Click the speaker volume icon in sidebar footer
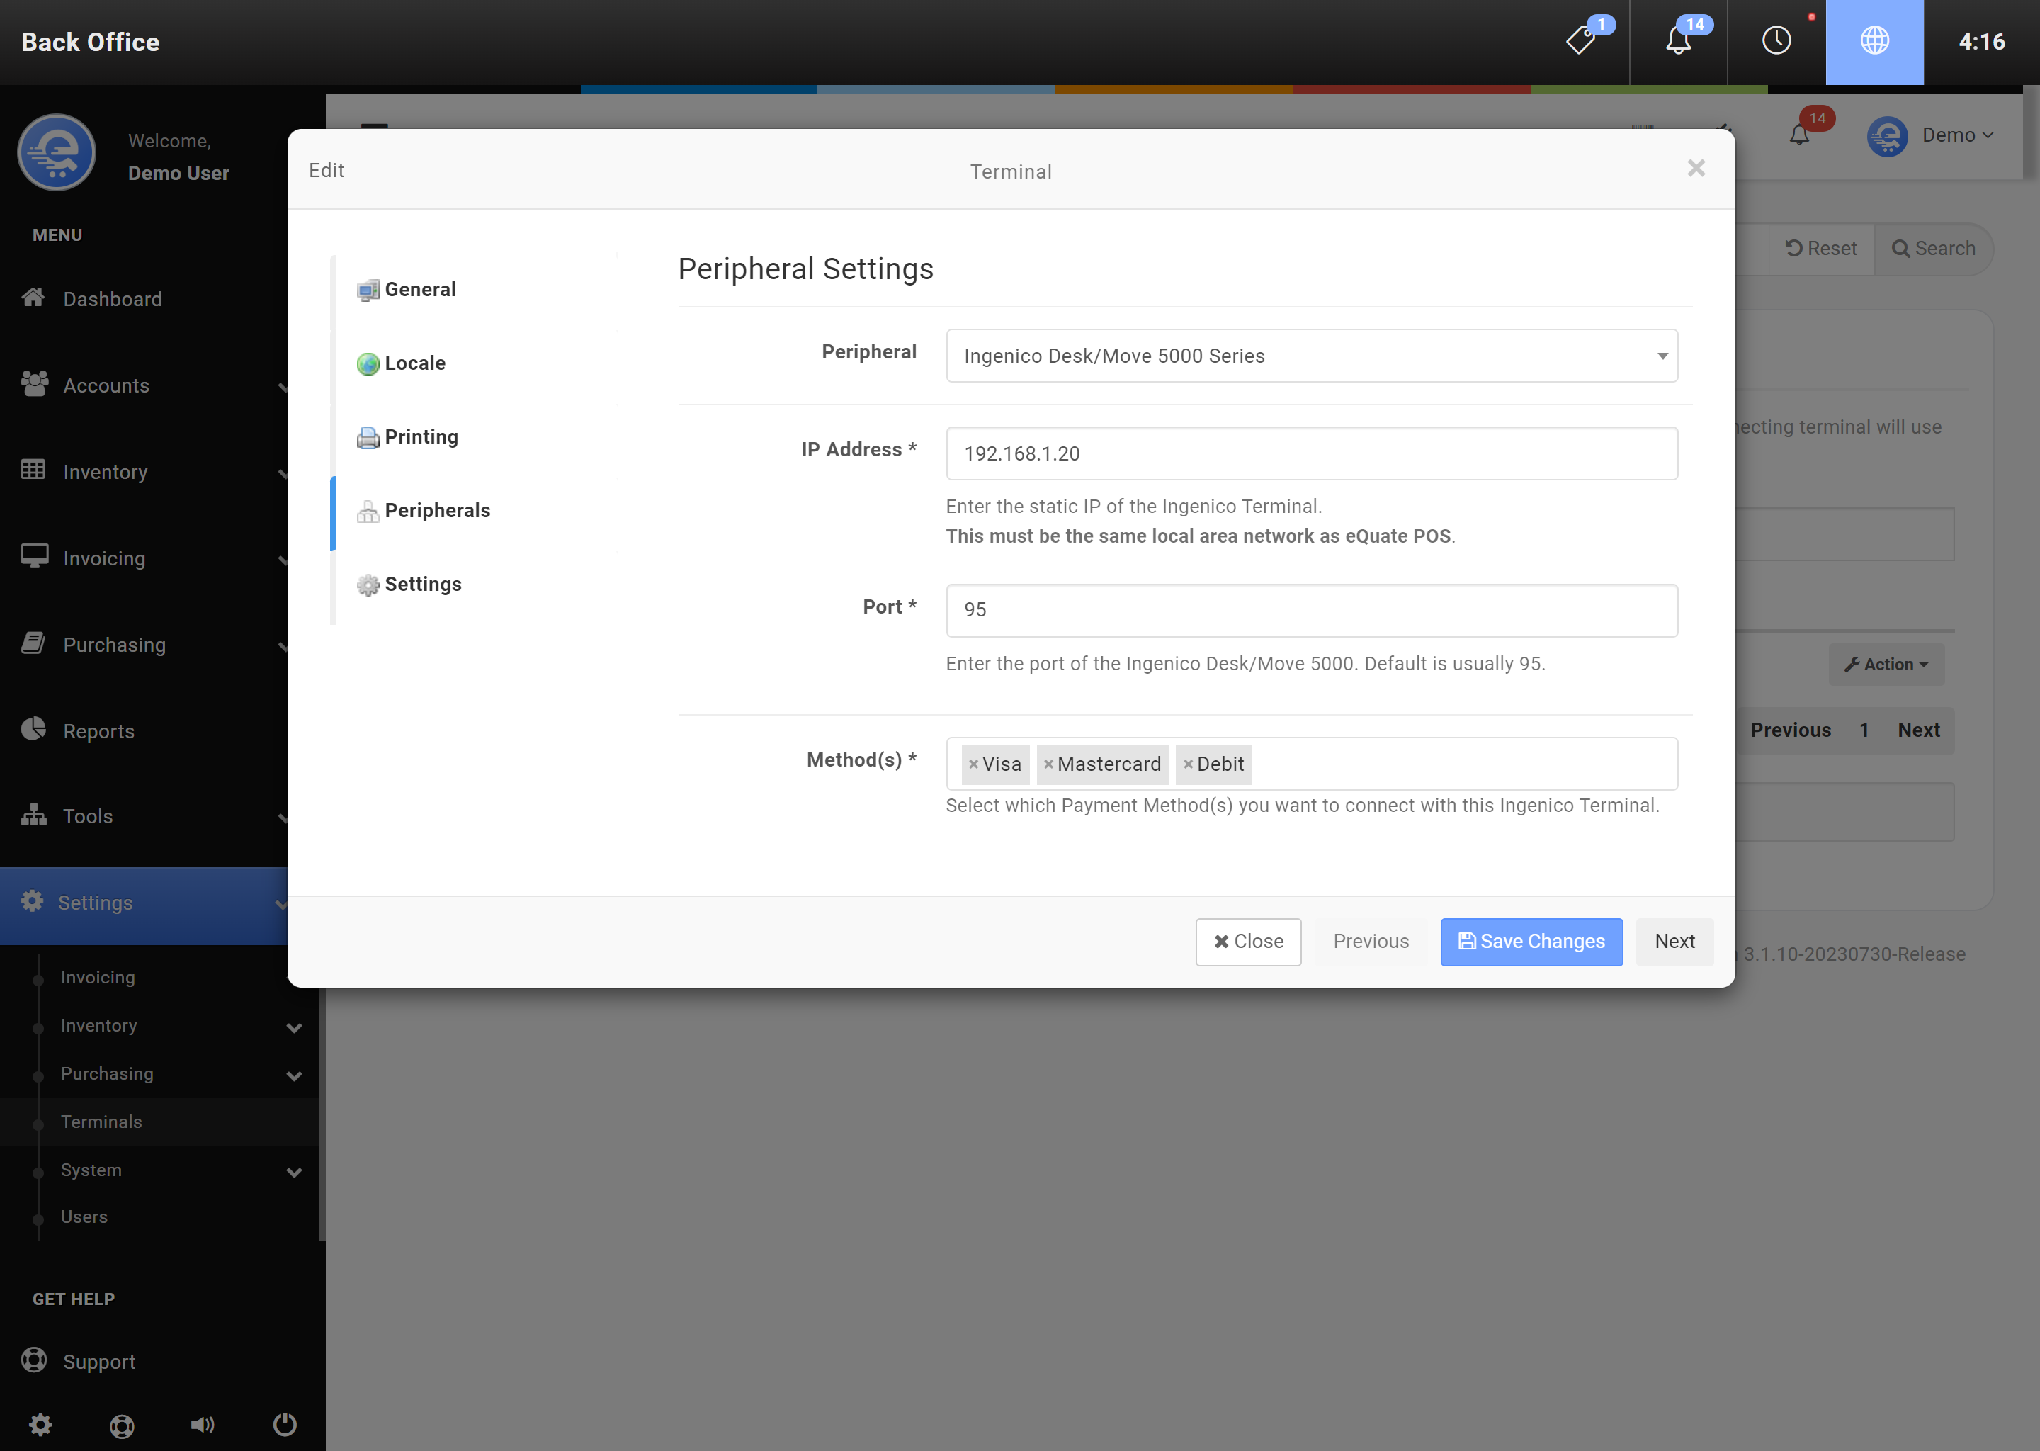Screen dimensions: 2040x1451 click(203, 1424)
